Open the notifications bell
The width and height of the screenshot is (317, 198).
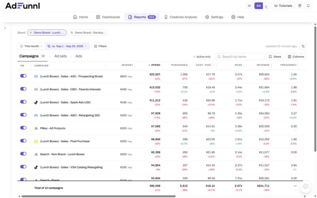308,6
